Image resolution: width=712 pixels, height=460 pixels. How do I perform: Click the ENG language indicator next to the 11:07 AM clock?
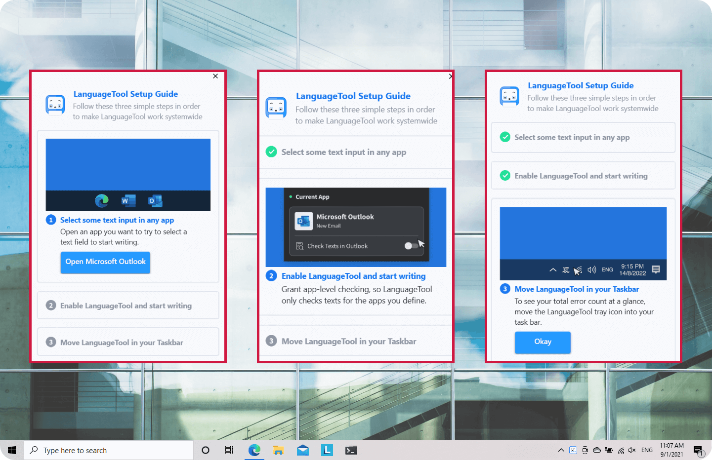click(x=647, y=450)
